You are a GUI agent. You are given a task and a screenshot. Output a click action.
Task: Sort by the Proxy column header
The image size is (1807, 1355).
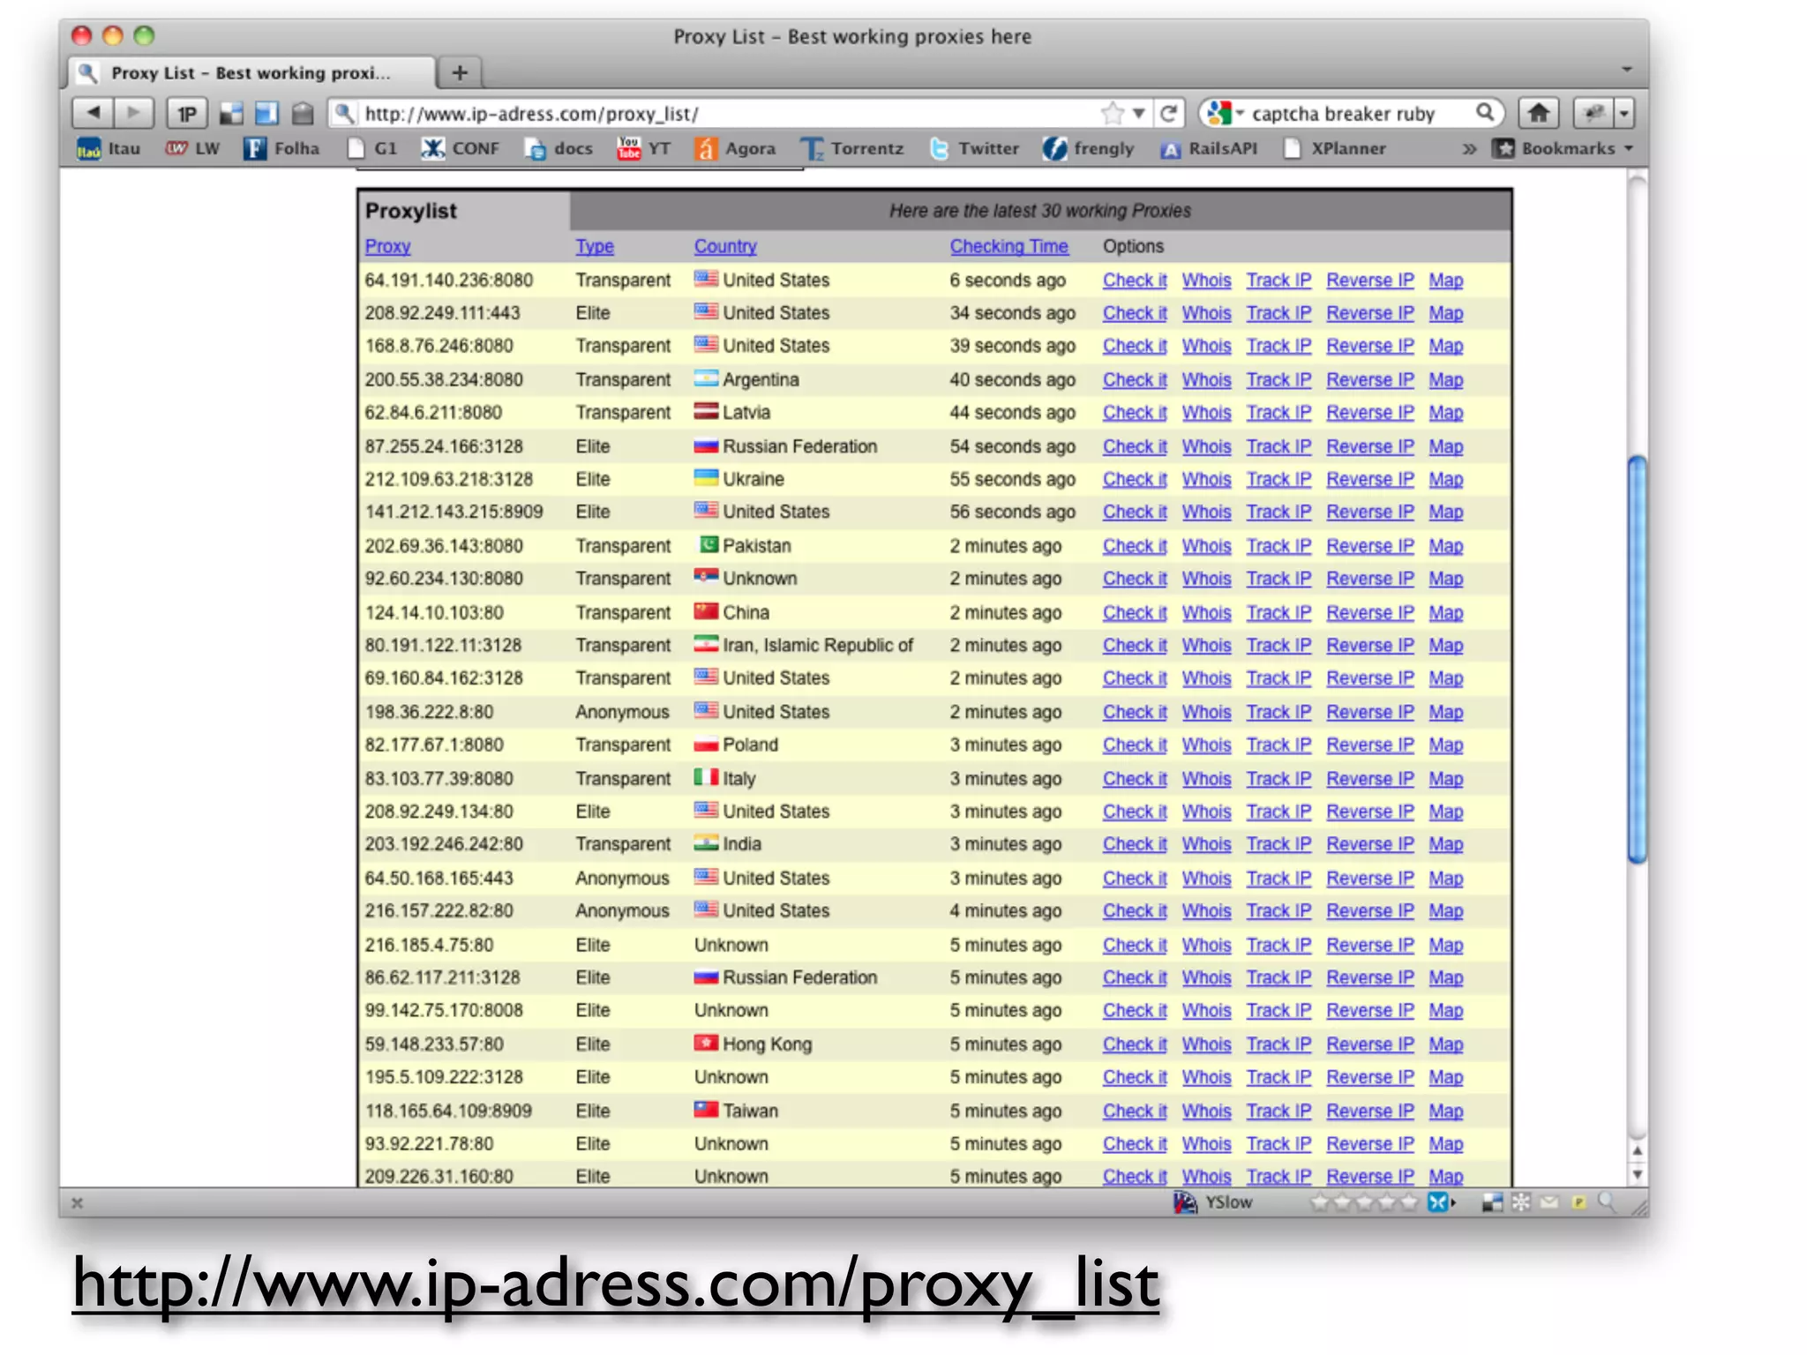click(388, 246)
